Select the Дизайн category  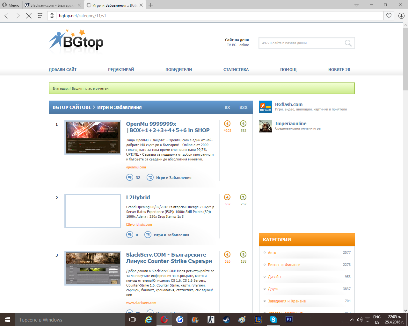pos(274,277)
